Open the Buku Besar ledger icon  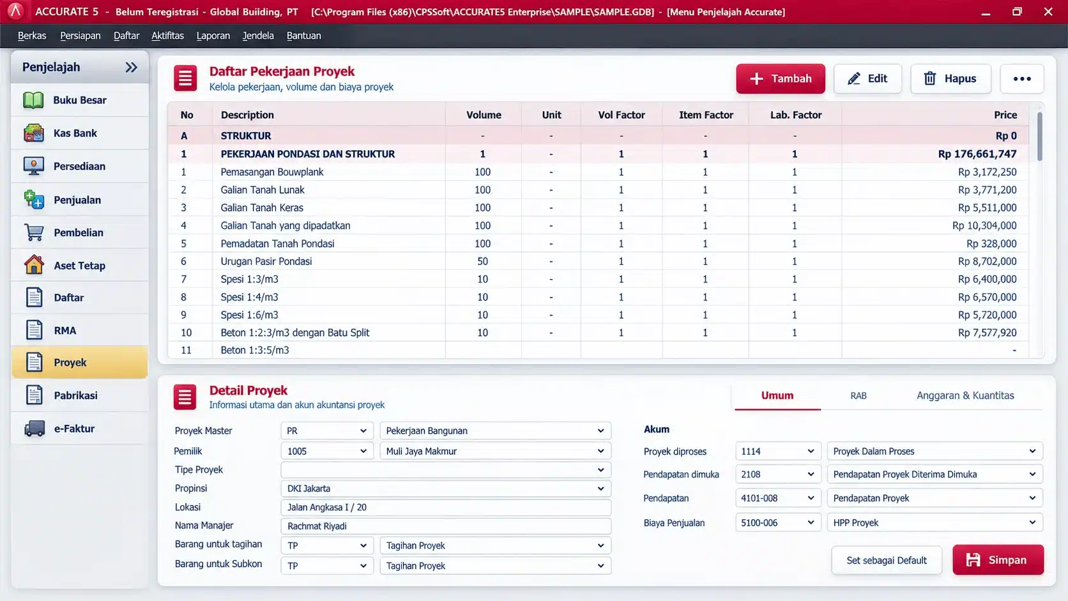point(33,100)
